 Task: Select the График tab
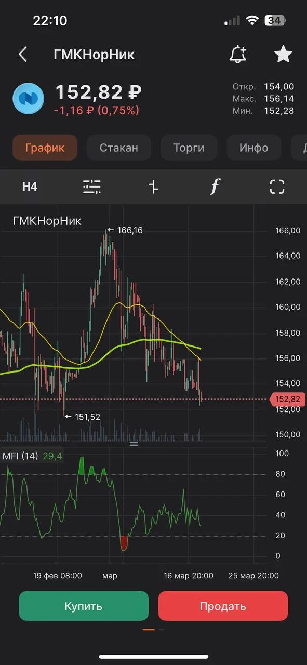45,148
